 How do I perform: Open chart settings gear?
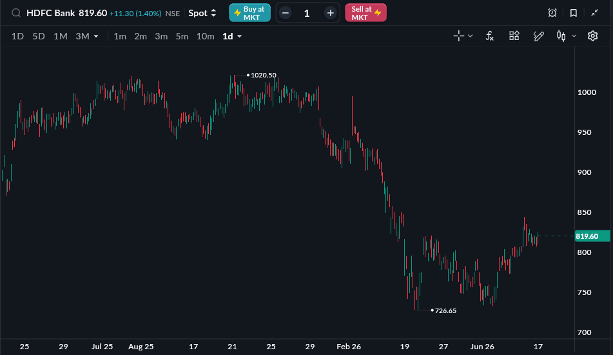[x=592, y=36]
